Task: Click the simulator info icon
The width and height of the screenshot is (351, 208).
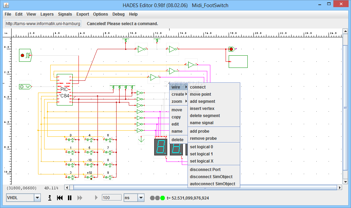Action: (x=50, y=198)
